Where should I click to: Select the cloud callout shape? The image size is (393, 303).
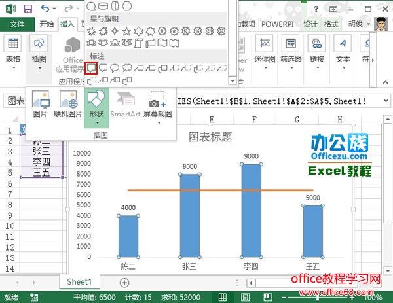[x=127, y=68]
